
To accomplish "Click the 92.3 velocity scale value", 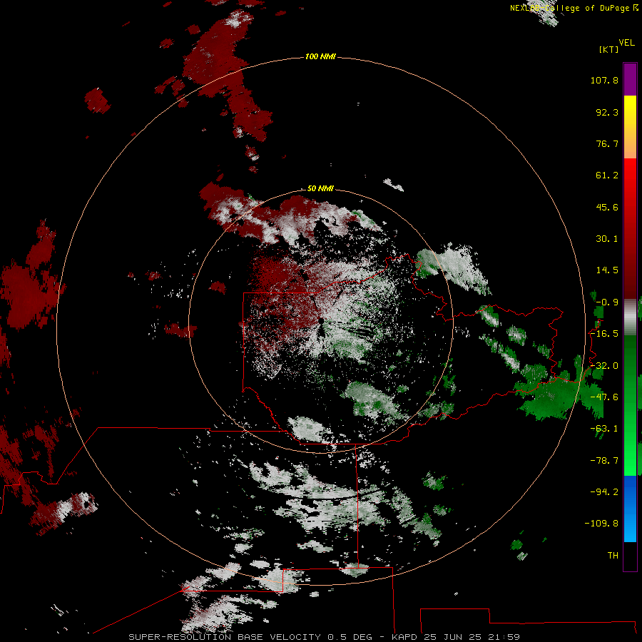I will point(607,112).
